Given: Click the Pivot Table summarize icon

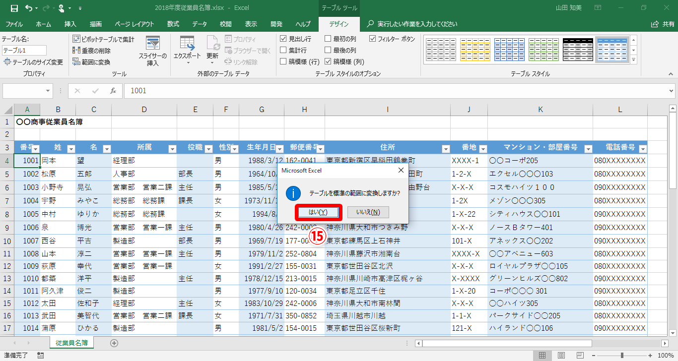Looking at the screenshot, I should (77, 39).
